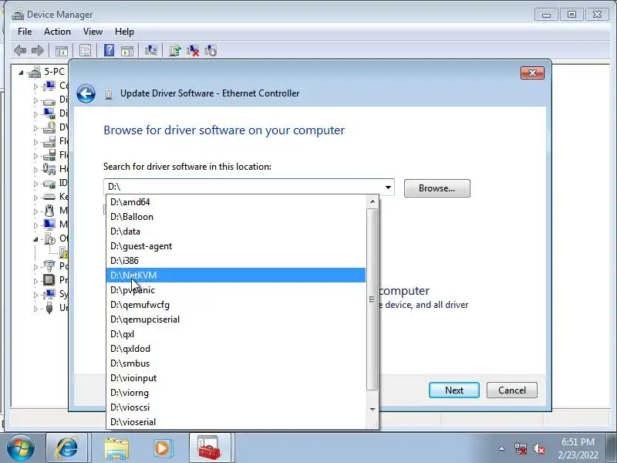The image size is (617, 463).
Task: Click the dropdown list scroll up arrow
Action: [373, 201]
